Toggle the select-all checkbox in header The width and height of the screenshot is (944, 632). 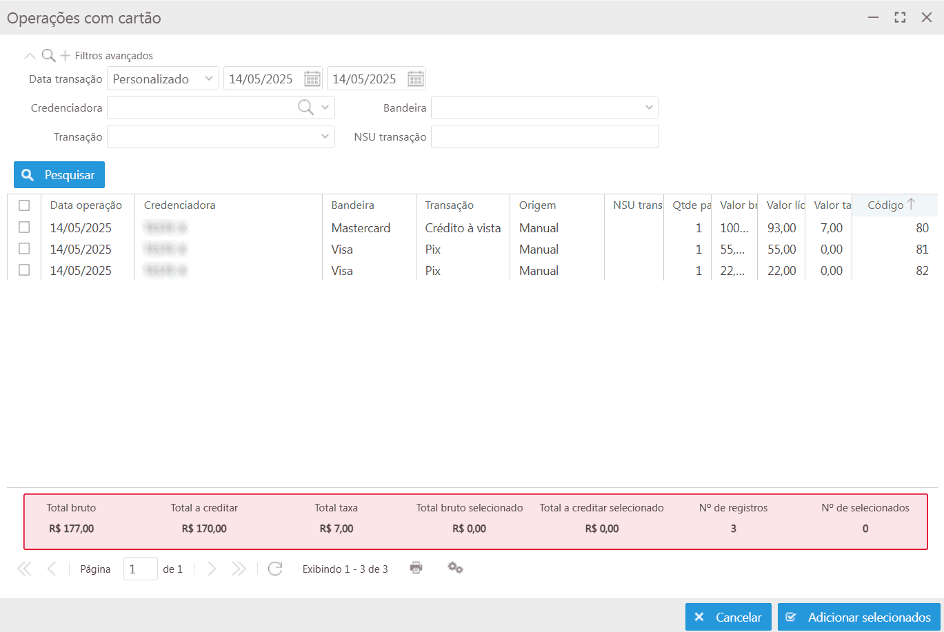tap(24, 205)
